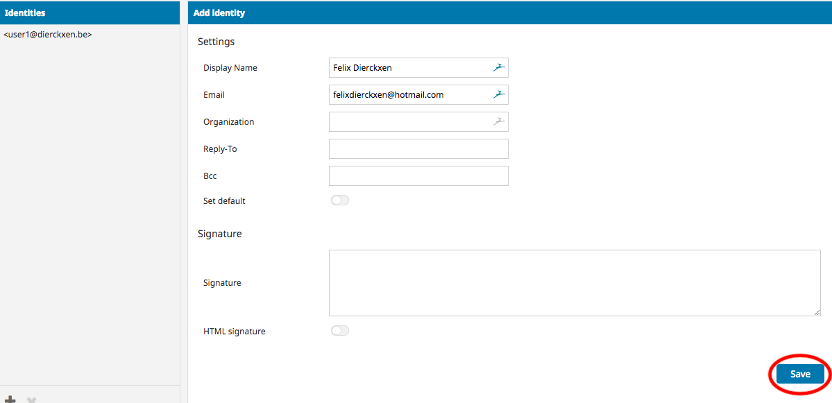Screen dimensions: 832x403
Task: Turn on the HTML signature switch
Action: (x=340, y=331)
